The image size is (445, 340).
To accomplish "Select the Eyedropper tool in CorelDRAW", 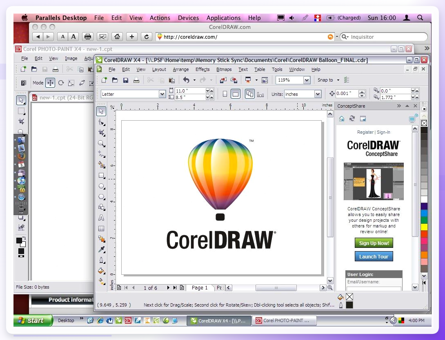I will (101, 249).
